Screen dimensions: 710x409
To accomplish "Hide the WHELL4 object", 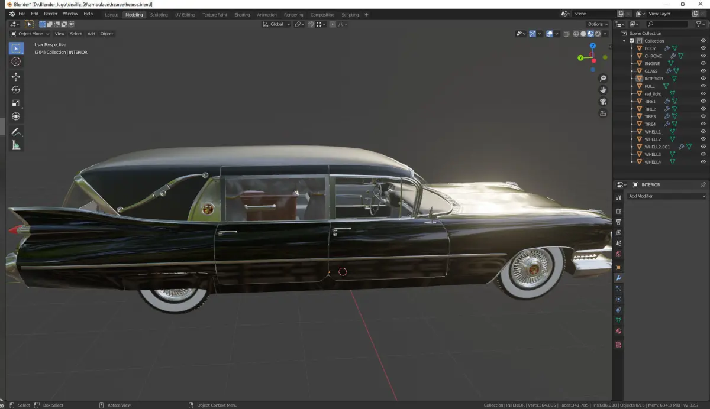I will click(x=703, y=161).
